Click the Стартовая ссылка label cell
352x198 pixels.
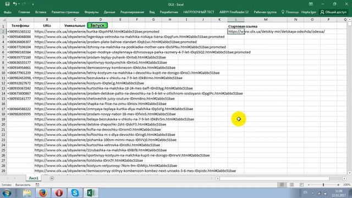tap(243, 26)
